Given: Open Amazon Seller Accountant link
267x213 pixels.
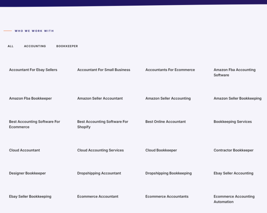Looking at the screenshot, I should coord(100,98).
